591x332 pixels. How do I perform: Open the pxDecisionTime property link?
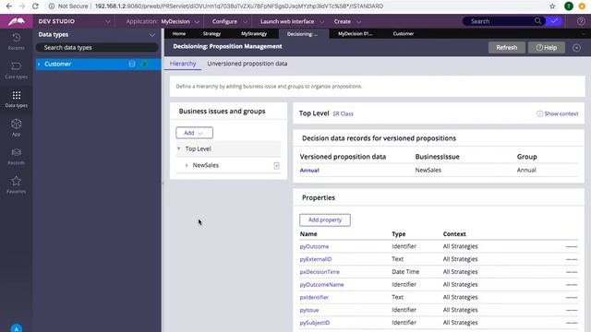pyautogui.click(x=320, y=272)
